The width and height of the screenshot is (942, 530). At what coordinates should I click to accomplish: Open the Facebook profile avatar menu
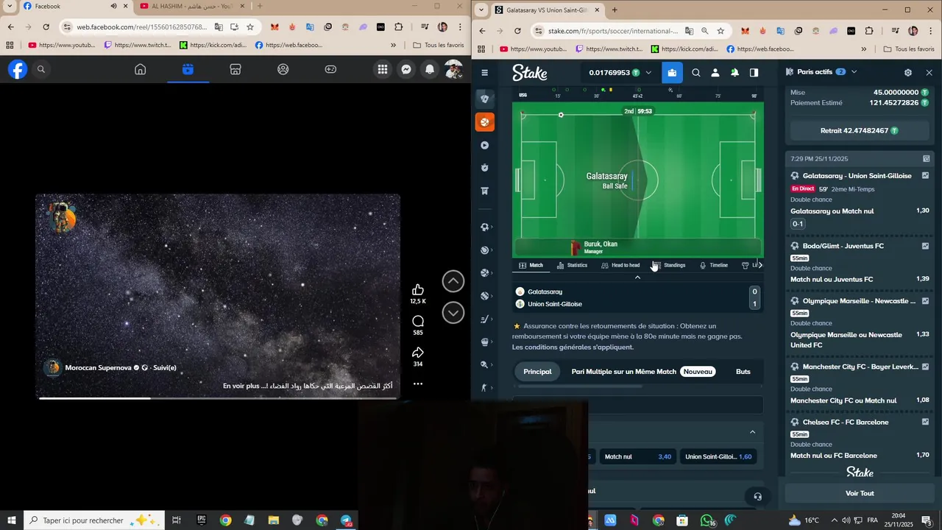click(453, 69)
